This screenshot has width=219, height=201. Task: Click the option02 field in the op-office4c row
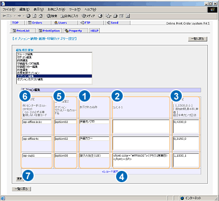[x=66, y=139]
